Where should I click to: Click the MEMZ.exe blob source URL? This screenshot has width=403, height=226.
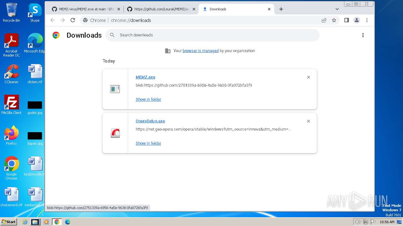pyautogui.click(x=194, y=85)
